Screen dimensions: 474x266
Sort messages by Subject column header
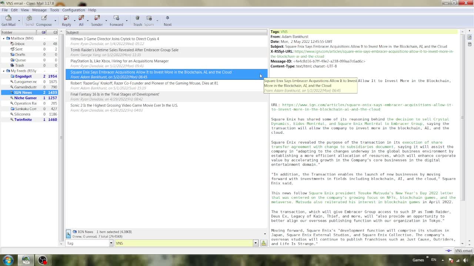166,32
